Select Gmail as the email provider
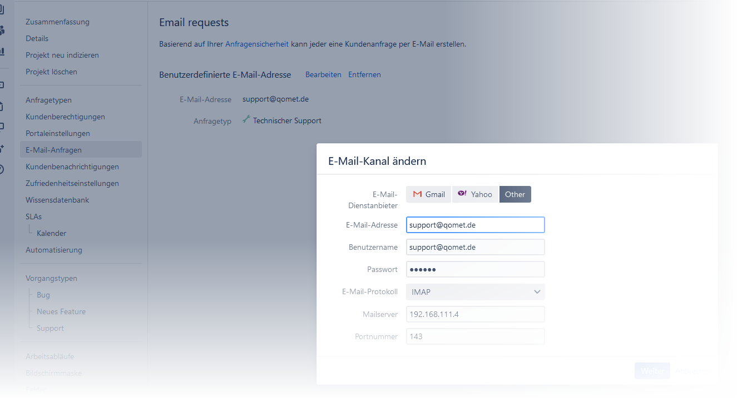This screenshot has height=398, width=737. click(x=429, y=194)
